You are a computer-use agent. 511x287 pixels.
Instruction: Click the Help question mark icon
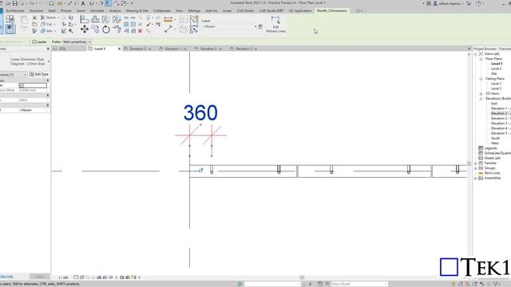click(479, 3)
